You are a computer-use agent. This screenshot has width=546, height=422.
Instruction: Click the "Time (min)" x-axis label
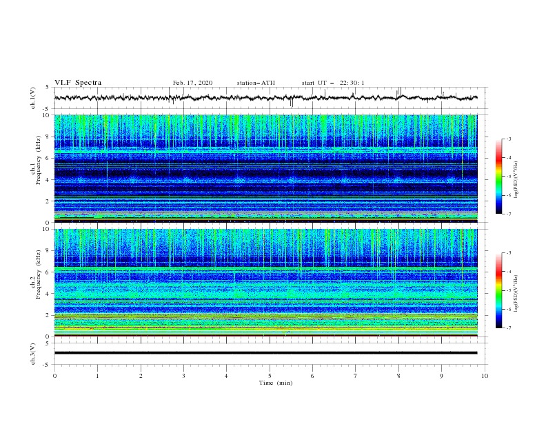[276, 383]
